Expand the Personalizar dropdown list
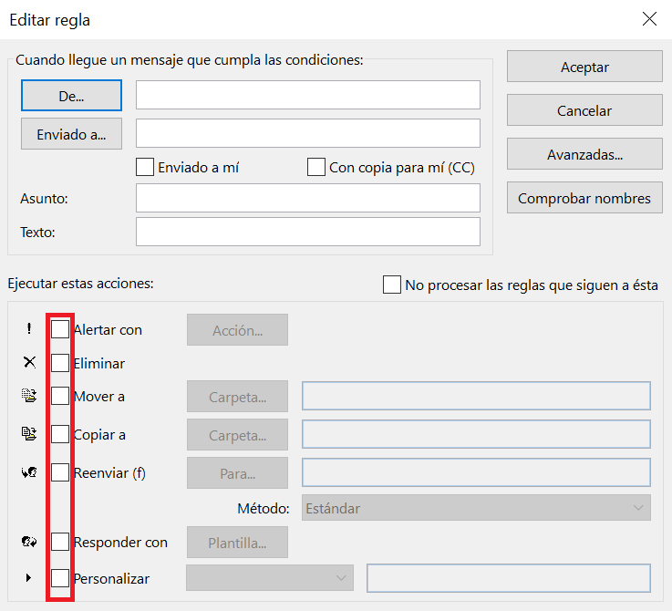Image resolution: width=672 pixels, height=611 pixels. (x=270, y=577)
